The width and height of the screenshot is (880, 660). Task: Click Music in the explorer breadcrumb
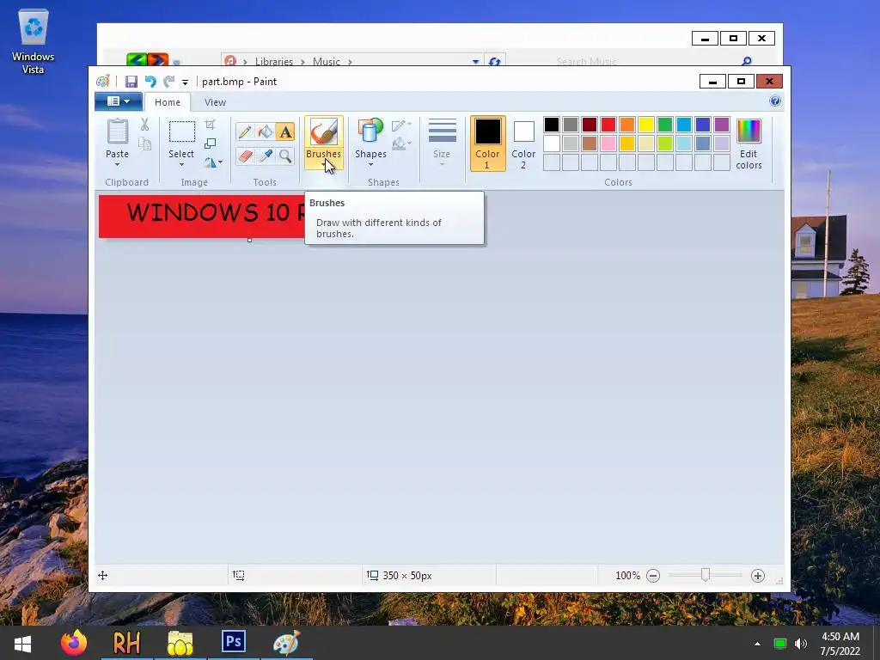tap(326, 61)
